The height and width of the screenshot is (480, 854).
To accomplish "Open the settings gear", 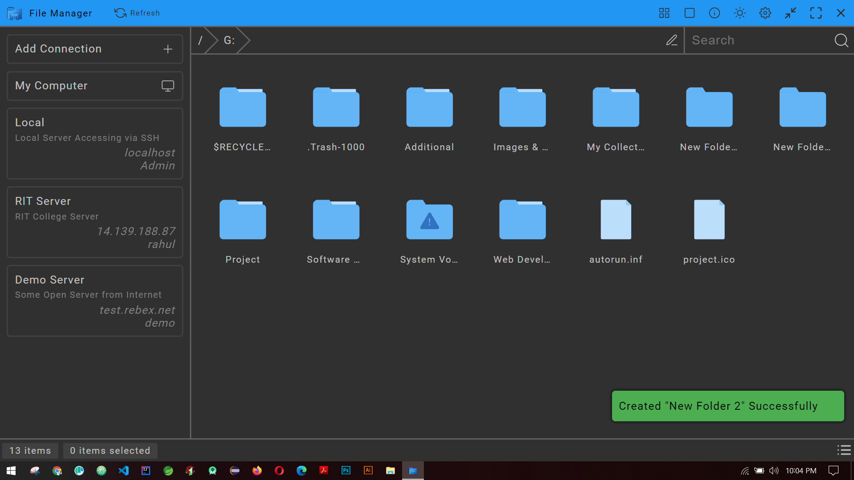I will [765, 13].
